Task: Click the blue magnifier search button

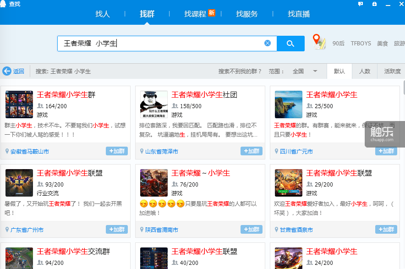Action: click(x=290, y=44)
